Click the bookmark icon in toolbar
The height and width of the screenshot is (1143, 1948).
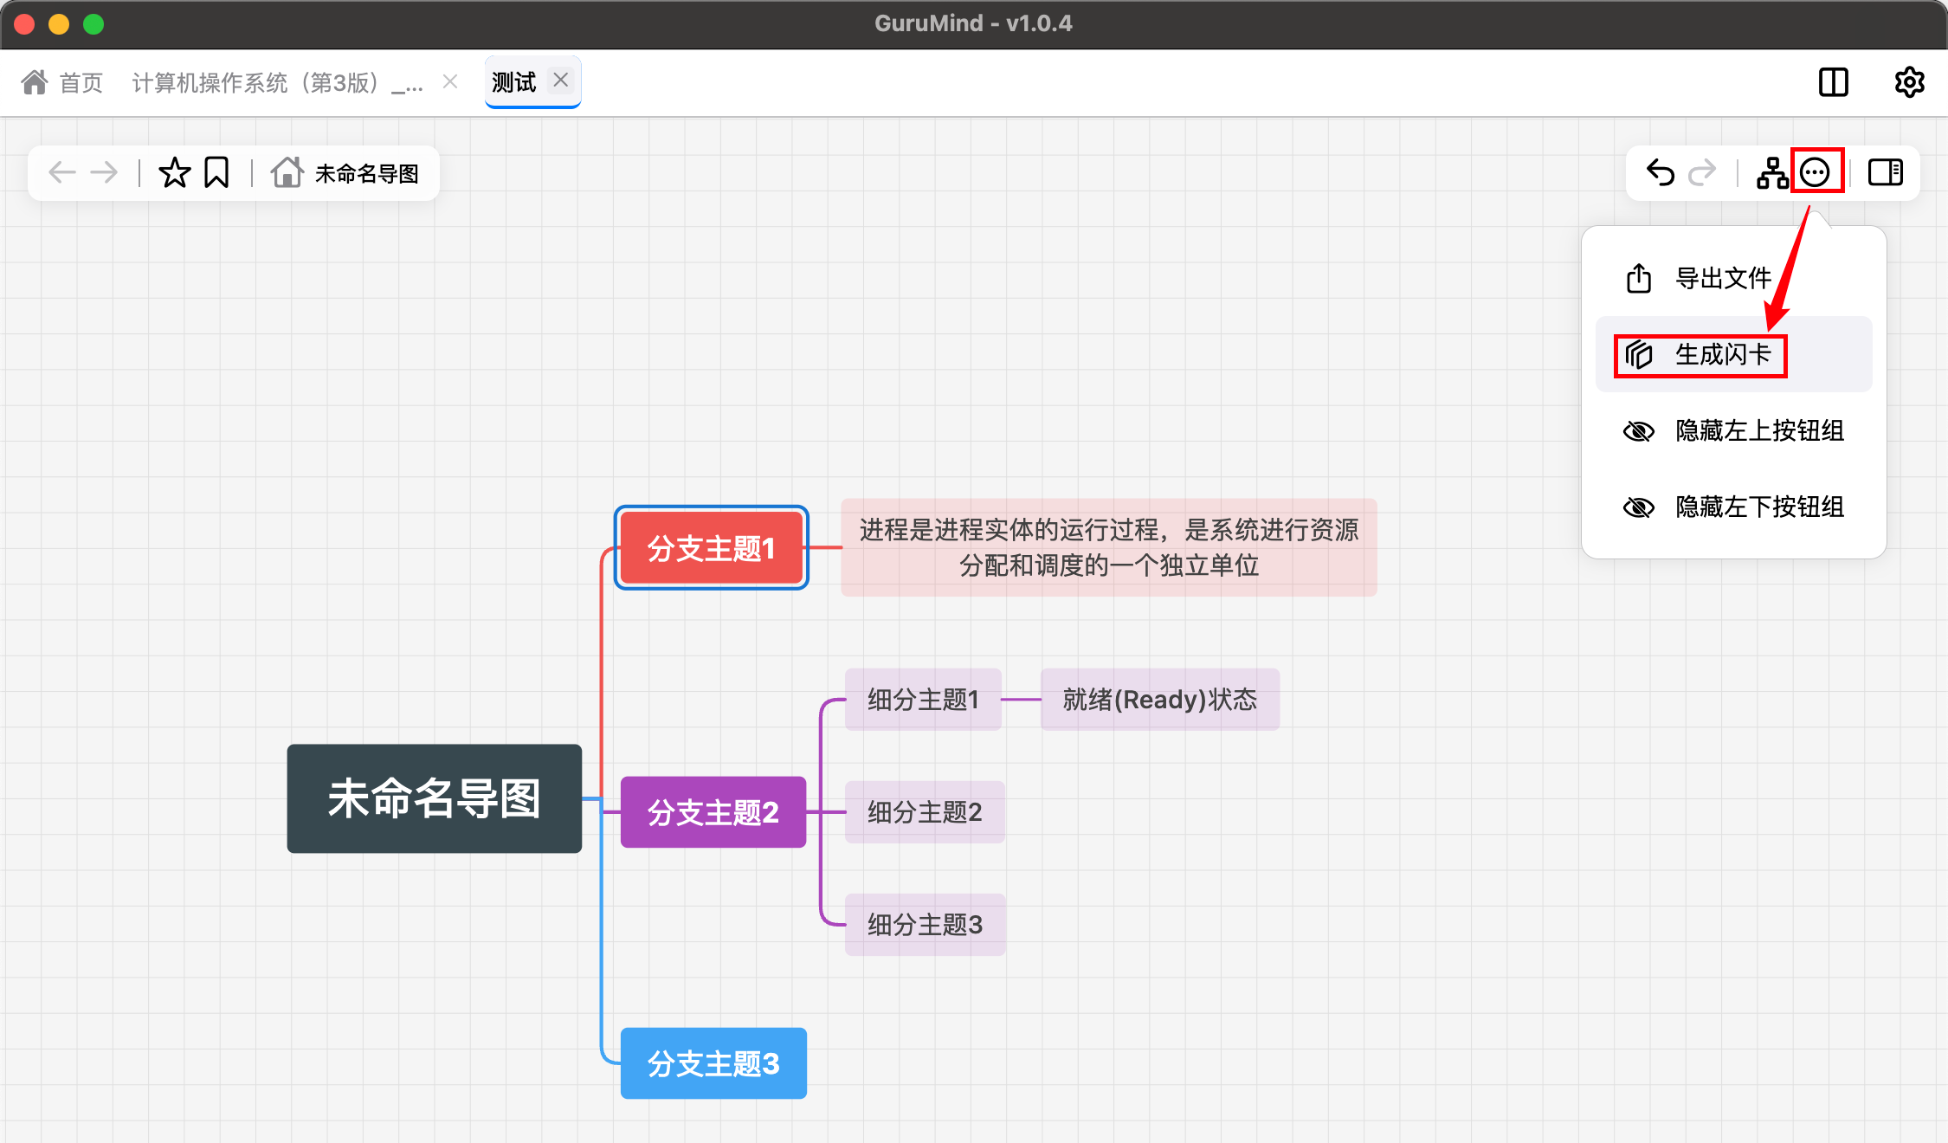pyautogui.click(x=216, y=173)
